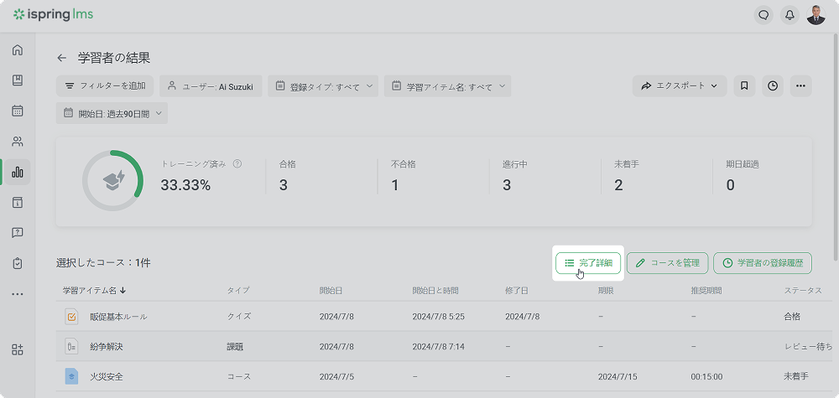Viewport: 839px width, 398px height.
Task: Select the 販促基本ルール quiz row
Action: tap(117, 317)
